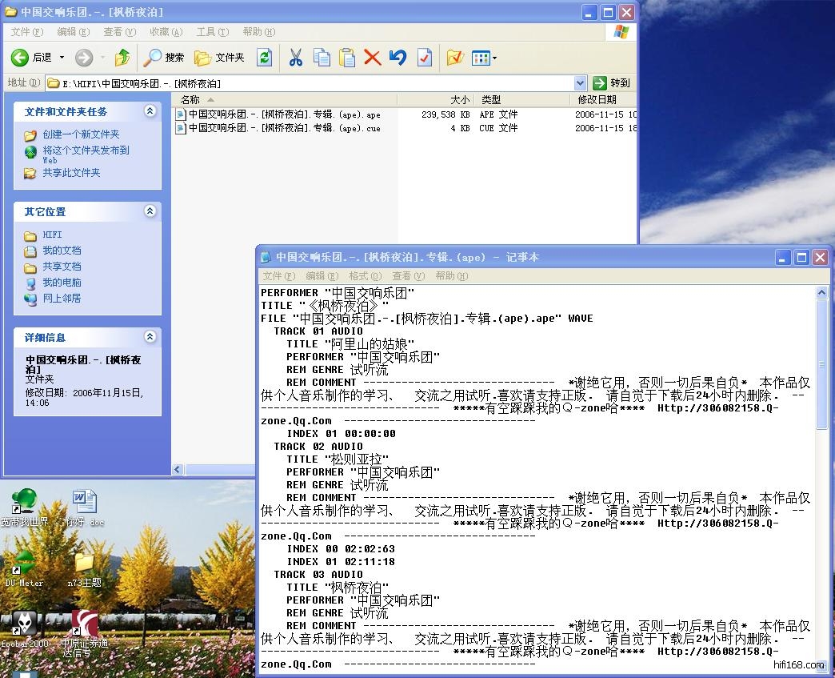Expand the address bar dropdown arrow
Viewport: 835px width, 678px height.
[x=580, y=82]
